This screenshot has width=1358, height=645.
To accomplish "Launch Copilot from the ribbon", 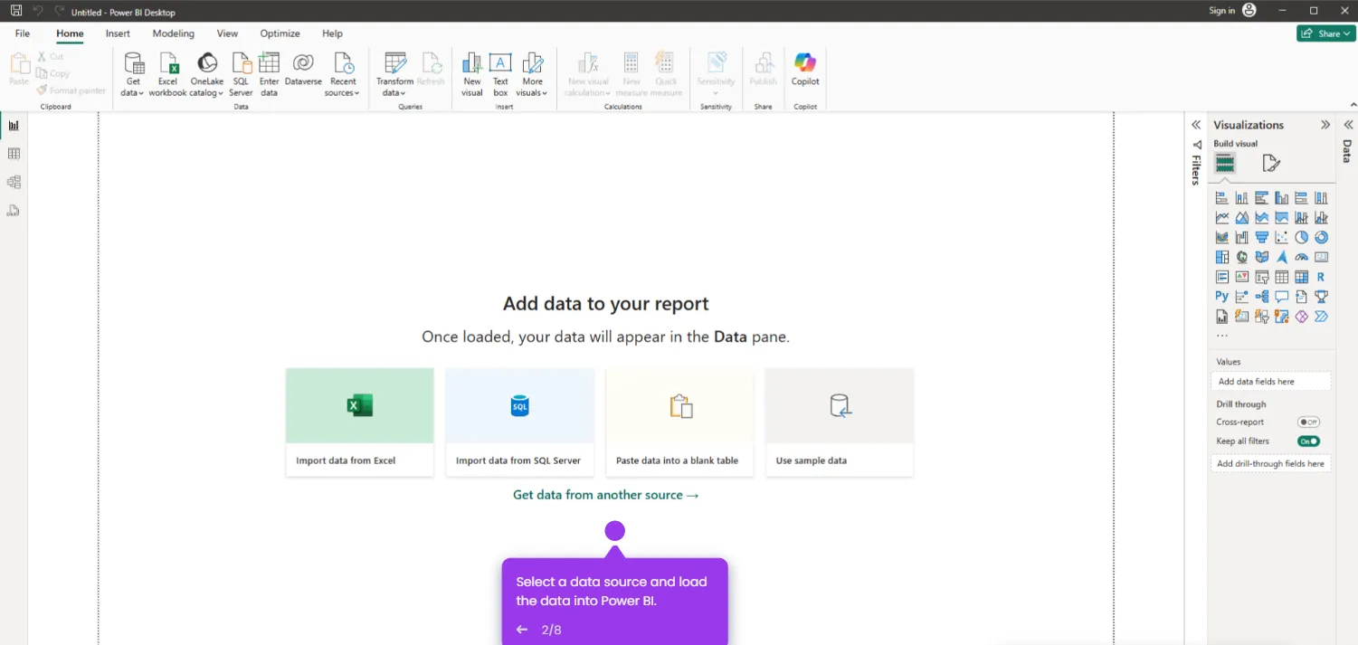I will click(805, 70).
